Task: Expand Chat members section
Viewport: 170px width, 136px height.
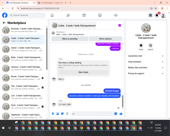Action: point(146,62)
